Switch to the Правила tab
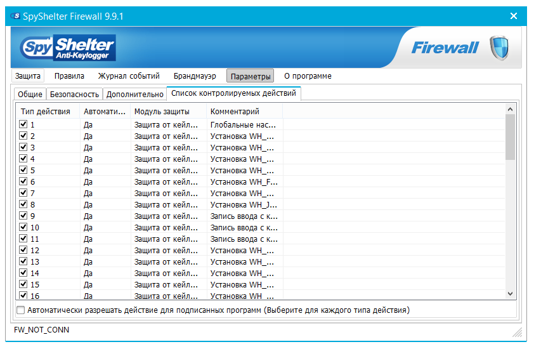 pos(69,76)
